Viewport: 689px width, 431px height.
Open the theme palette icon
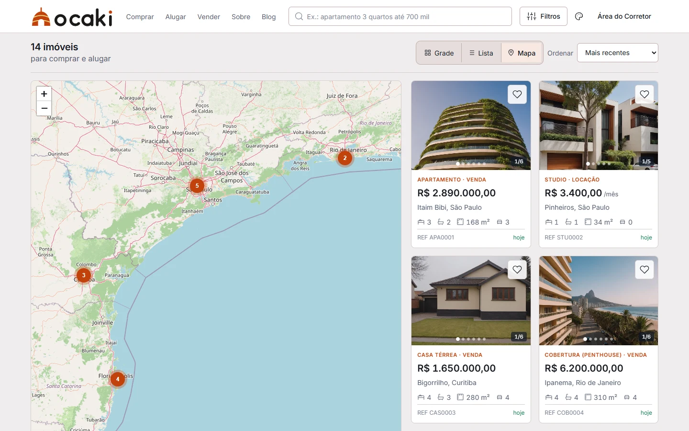[x=579, y=16]
